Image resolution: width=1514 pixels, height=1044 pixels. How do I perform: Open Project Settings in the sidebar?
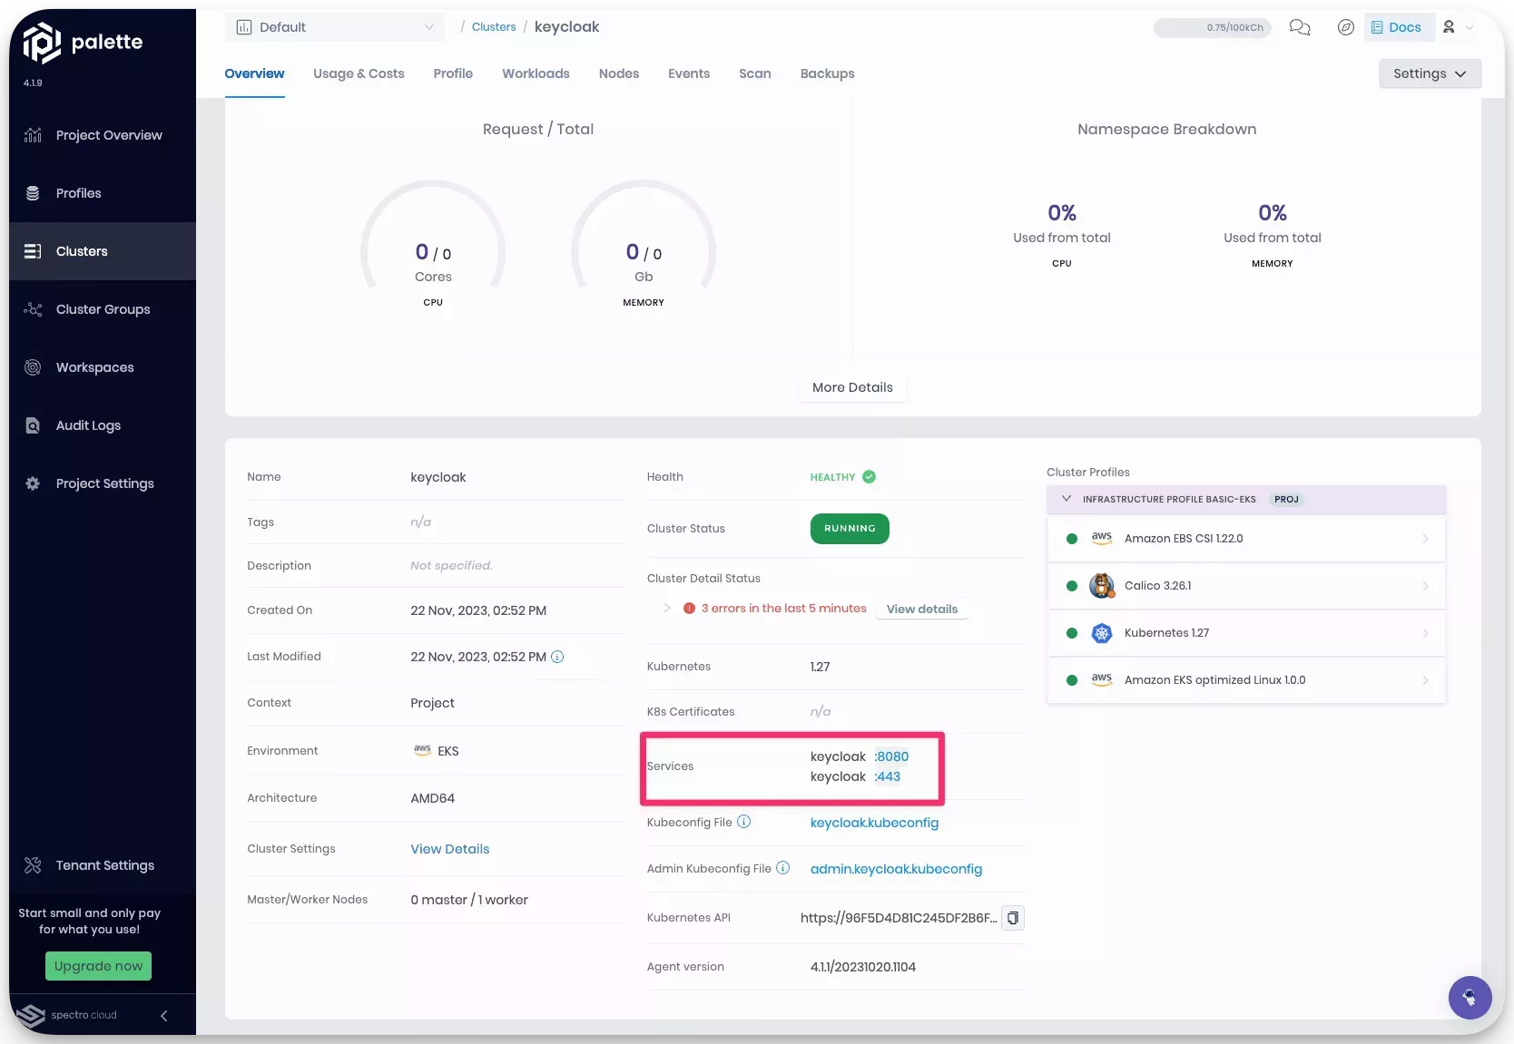pos(103,483)
